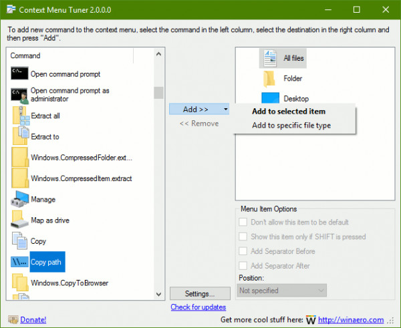The image size is (401, 328).
Task: Click the command list scroll down arrow
Action: pos(158,294)
